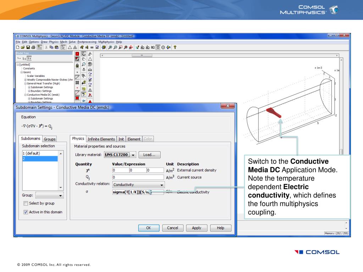This screenshot has height=272, width=363.
Task: Collapse the [untitled] root tree node
Action: click(x=18, y=65)
